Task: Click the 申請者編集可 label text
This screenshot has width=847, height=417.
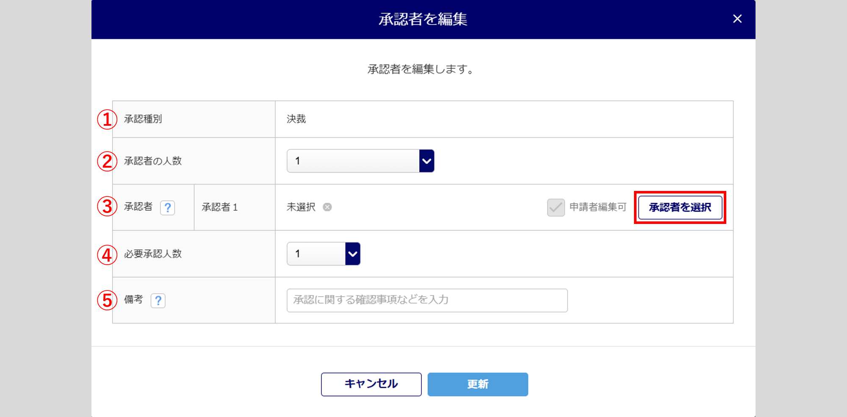Action: (598, 207)
